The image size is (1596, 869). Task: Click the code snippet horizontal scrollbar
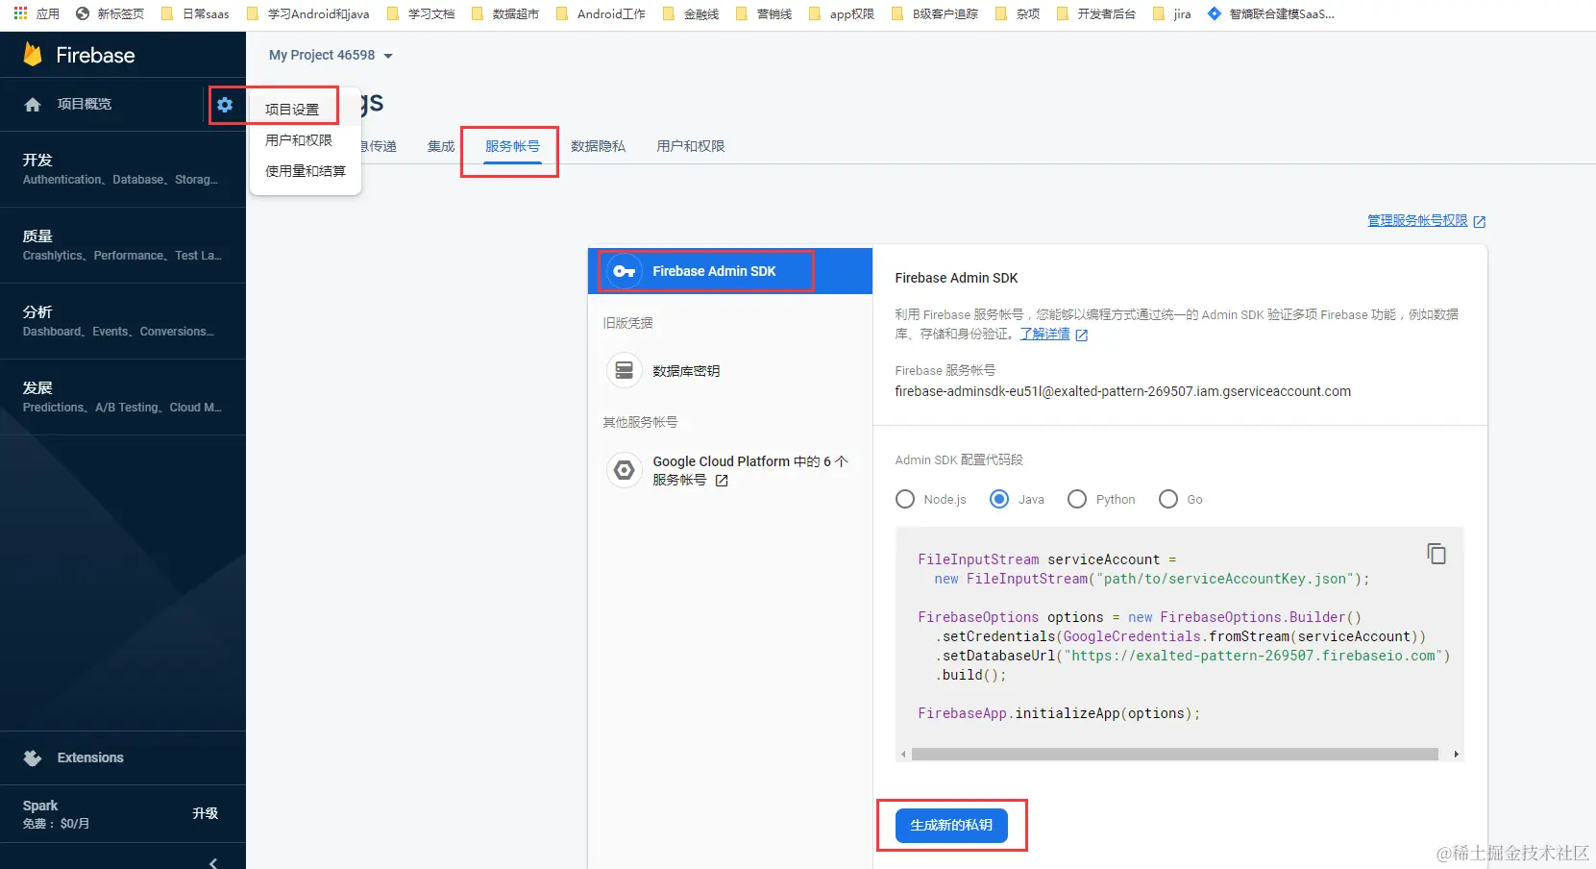pos(1175,755)
